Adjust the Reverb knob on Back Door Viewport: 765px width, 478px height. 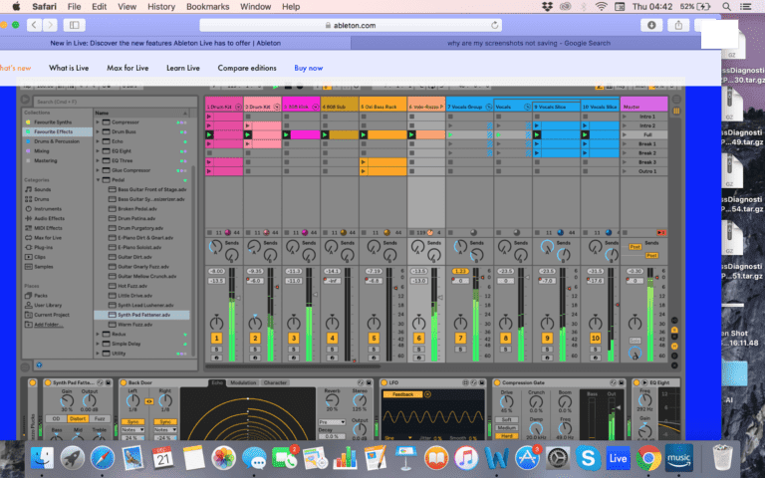(x=332, y=400)
